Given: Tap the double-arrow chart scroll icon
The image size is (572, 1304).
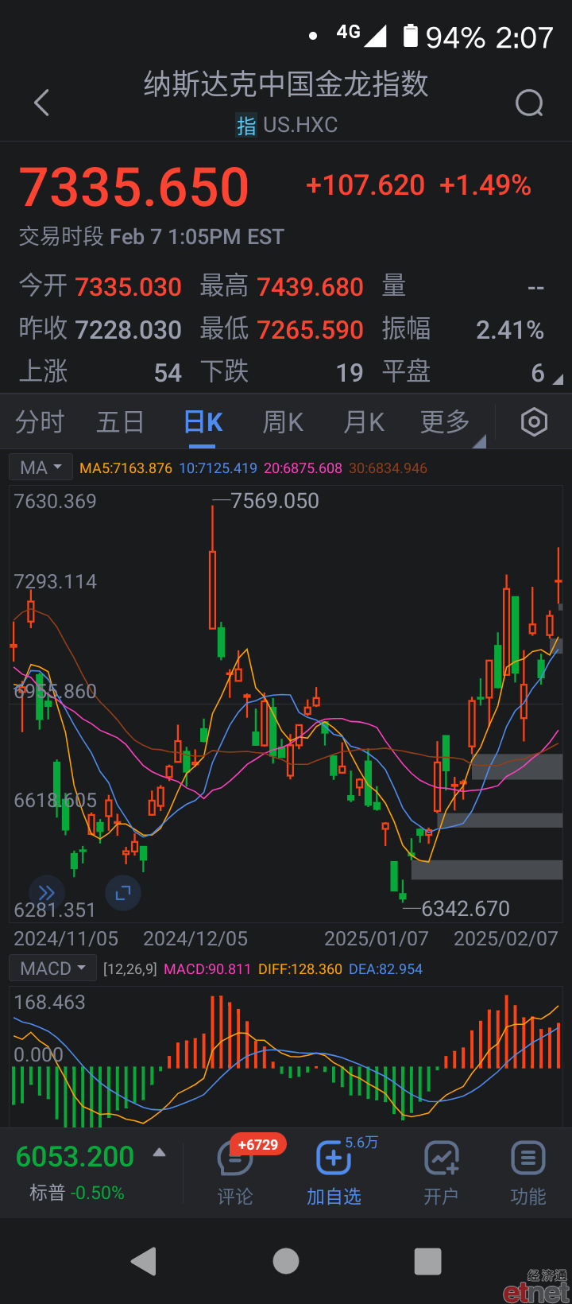Looking at the screenshot, I should click(46, 893).
